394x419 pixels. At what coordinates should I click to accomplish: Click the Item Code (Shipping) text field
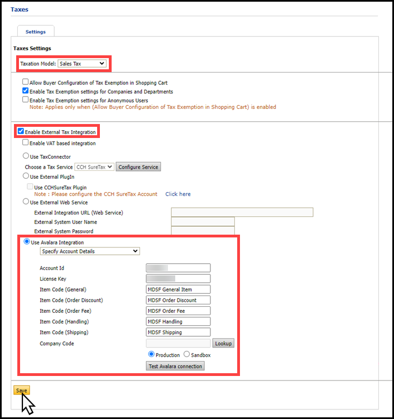coord(178,332)
